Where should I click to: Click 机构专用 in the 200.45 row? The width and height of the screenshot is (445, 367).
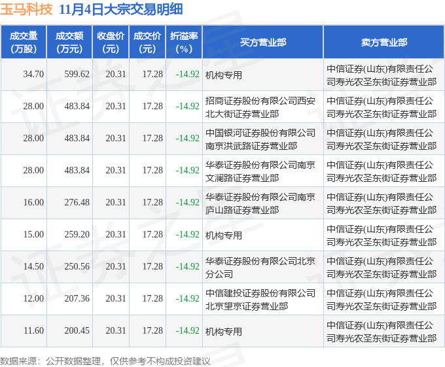click(x=224, y=332)
